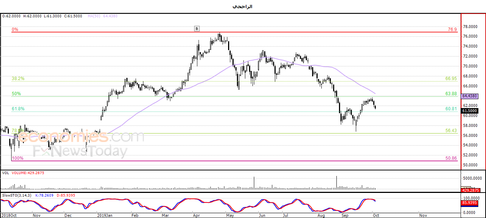Select the 61.8% Fibonacci level label
The height and width of the screenshot is (218, 486).
(18, 109)
